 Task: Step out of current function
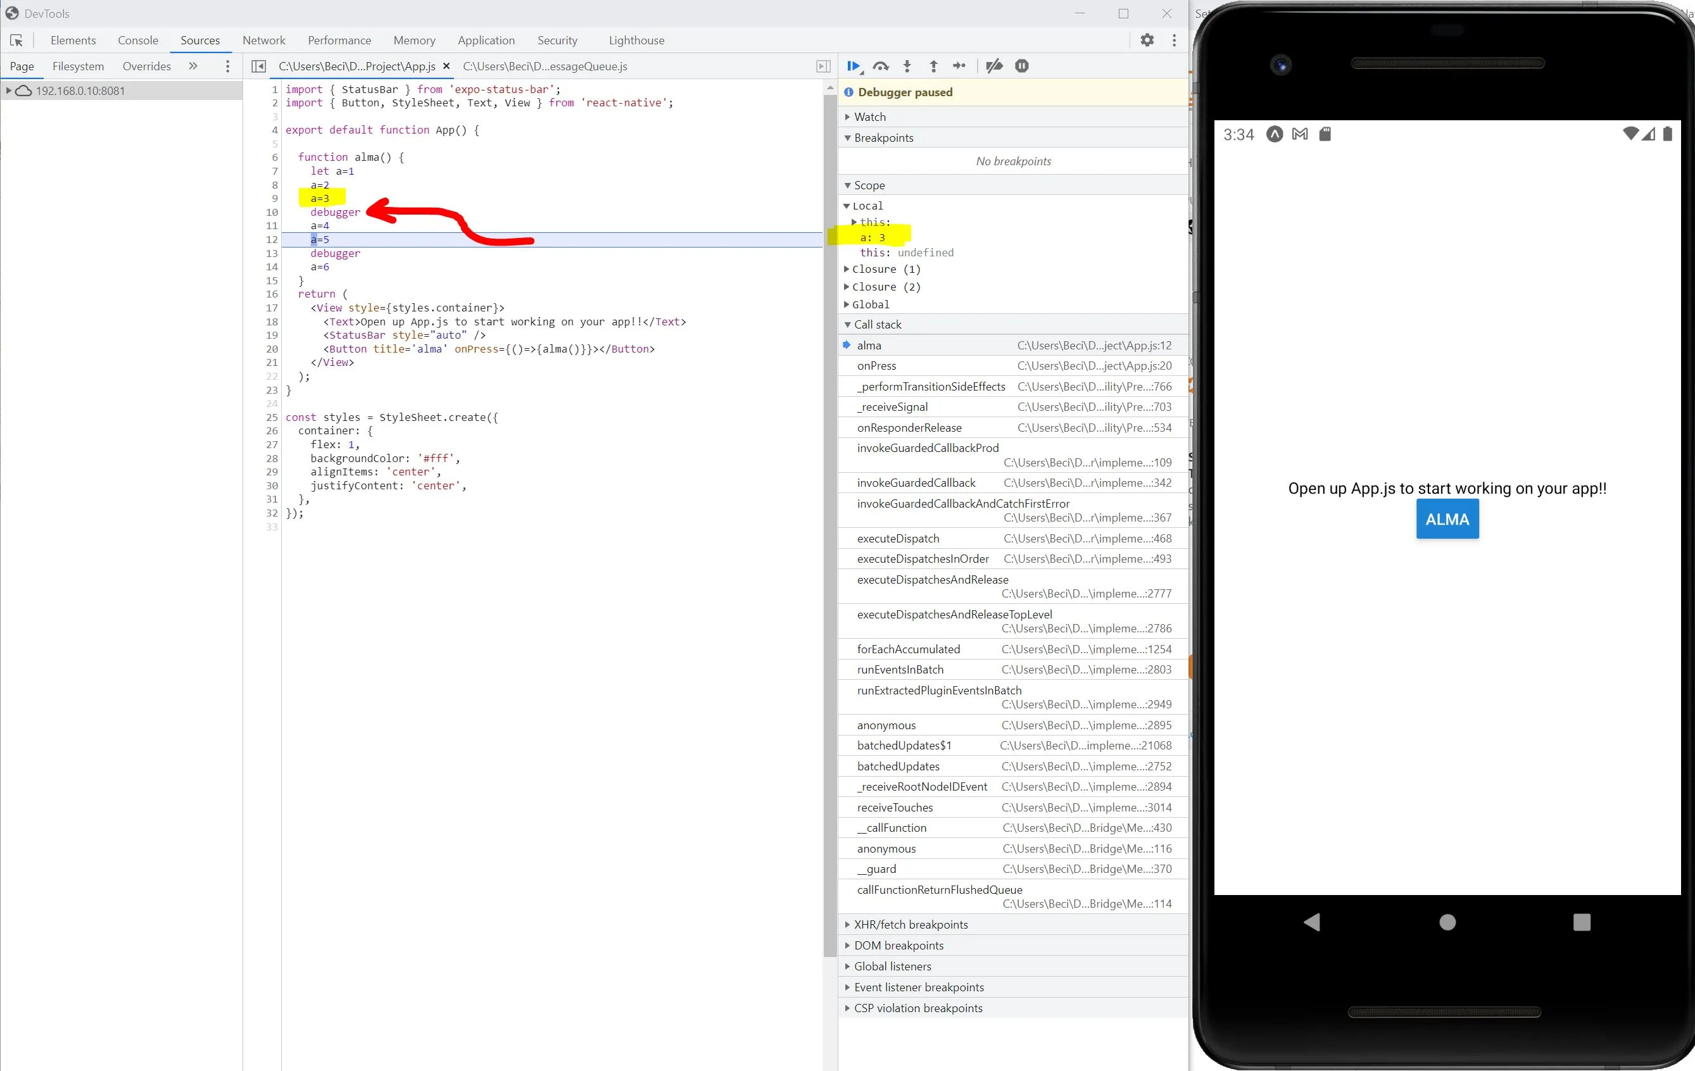coord(933,66)
